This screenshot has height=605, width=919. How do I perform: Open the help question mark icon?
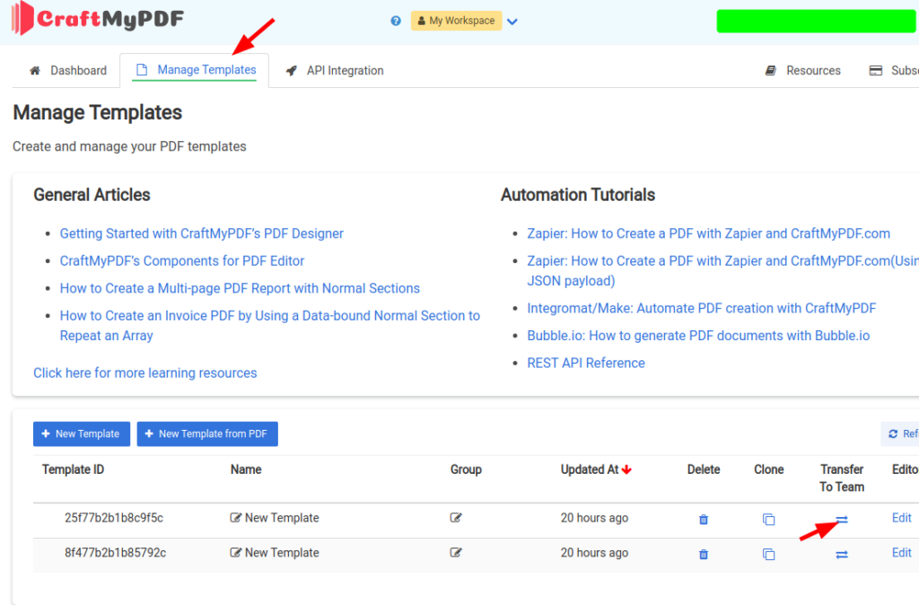[396, 22]
